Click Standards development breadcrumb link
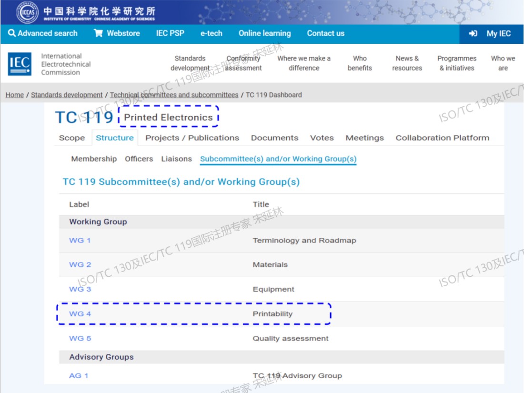The image size is (524, 393). [x=67, y=95]
